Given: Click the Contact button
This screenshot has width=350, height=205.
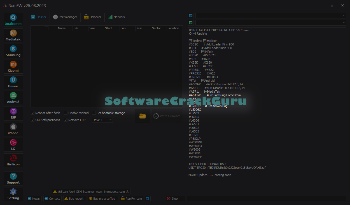Looking at the screenshot, I should (52, 199).
